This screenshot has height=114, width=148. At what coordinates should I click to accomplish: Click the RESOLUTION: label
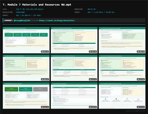click(8, 12)
